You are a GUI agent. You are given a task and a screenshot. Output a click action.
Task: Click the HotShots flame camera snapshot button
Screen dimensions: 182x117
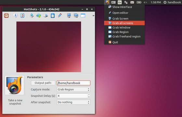click(x=14, y=85)
